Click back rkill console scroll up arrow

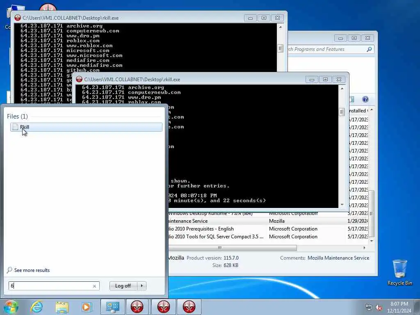(281, 27)
